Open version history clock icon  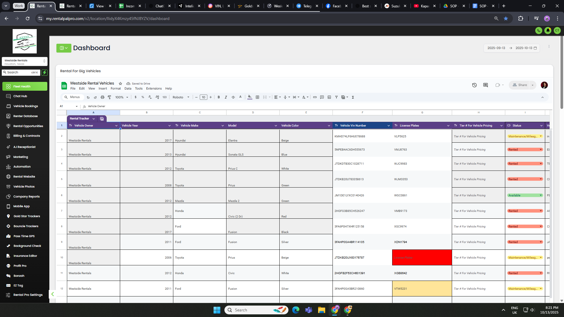474,85
